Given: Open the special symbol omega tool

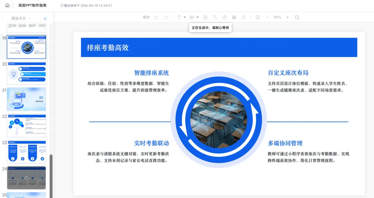Looking at the screenshot, I should (243, 17).
